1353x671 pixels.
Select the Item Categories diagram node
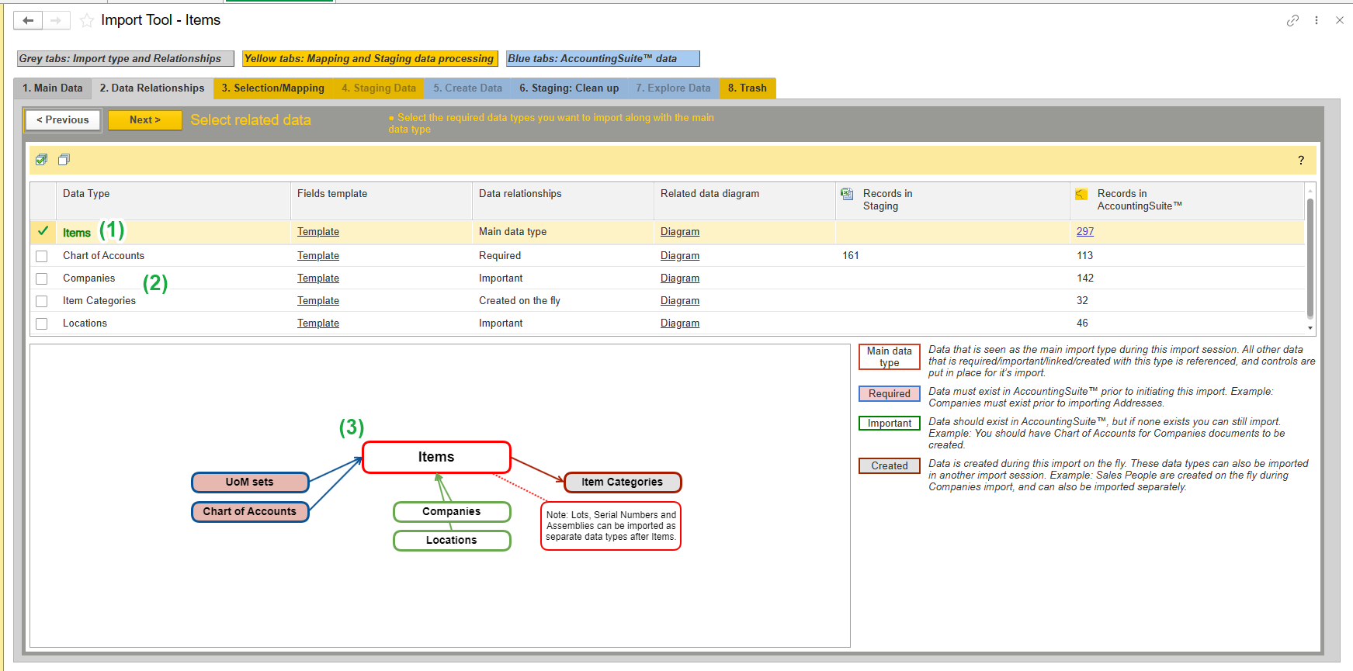tap(623, 482)
